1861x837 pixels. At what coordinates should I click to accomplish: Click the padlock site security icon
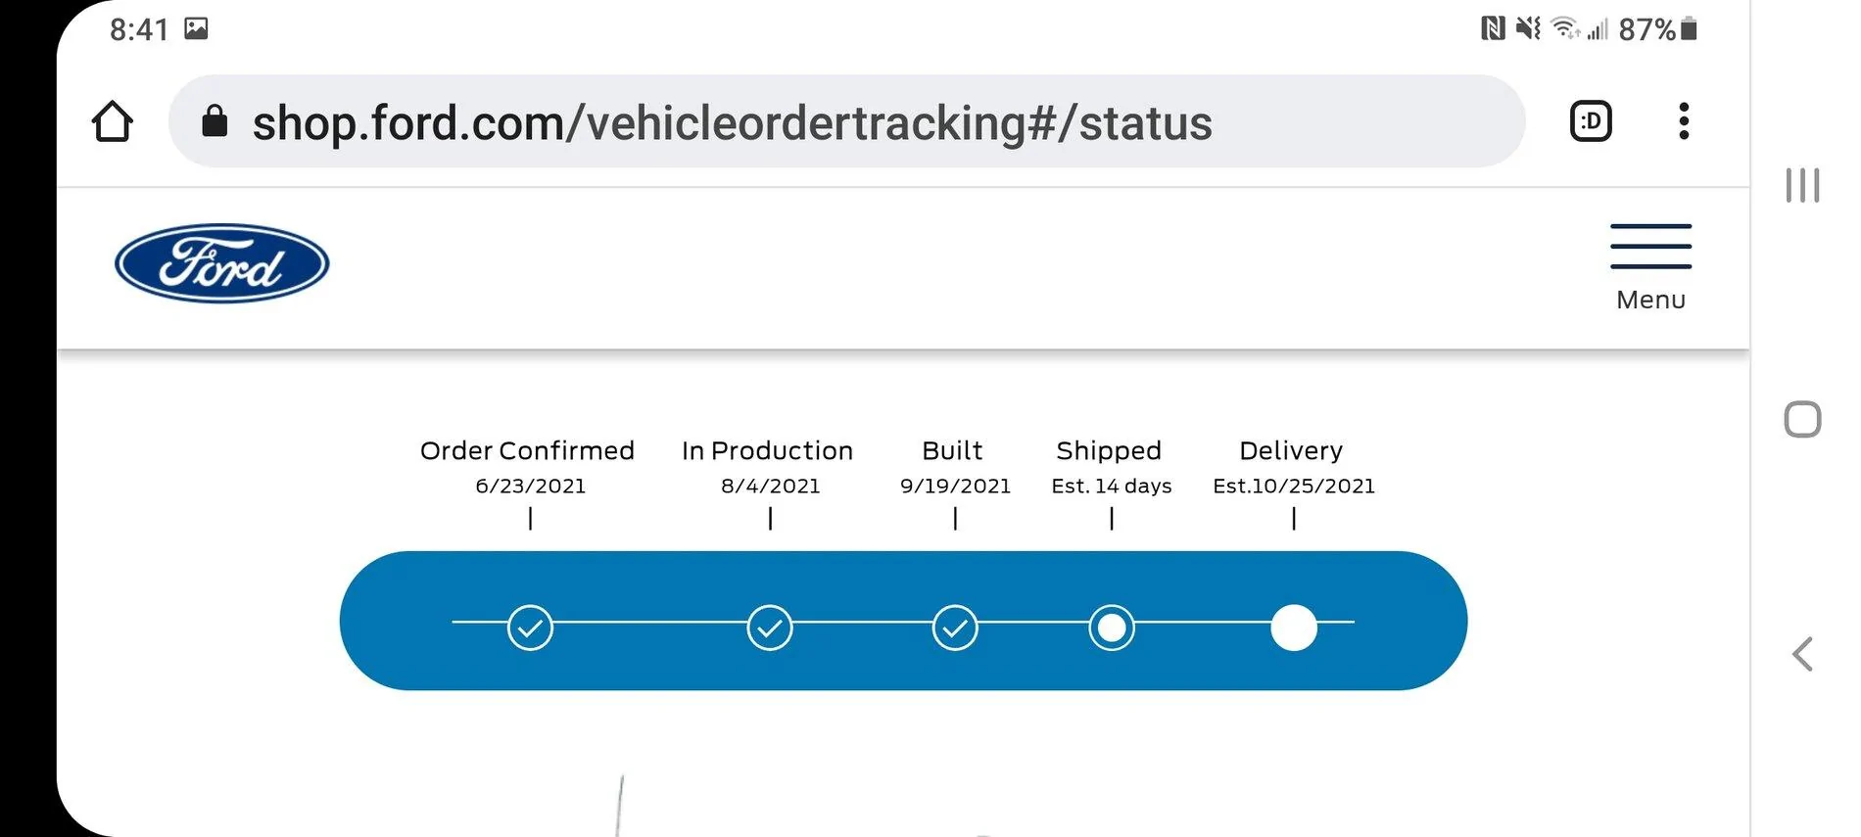[x=215, y=122]
